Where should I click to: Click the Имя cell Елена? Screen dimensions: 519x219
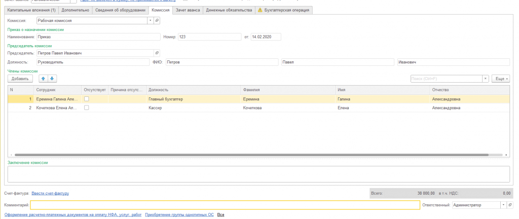[x=382, y=107]
